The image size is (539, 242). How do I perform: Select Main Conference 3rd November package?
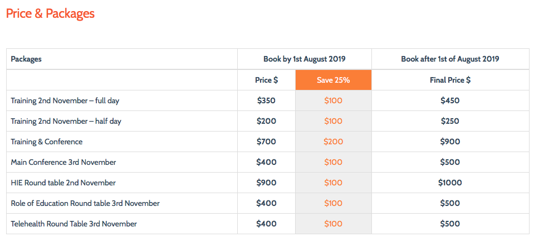click(x=63, y=163)
